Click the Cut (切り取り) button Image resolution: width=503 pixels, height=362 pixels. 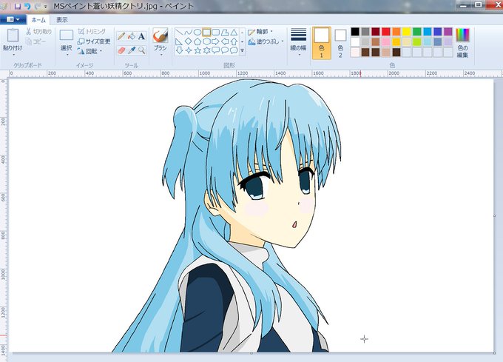pyautogui.click(x=38, y=31)
